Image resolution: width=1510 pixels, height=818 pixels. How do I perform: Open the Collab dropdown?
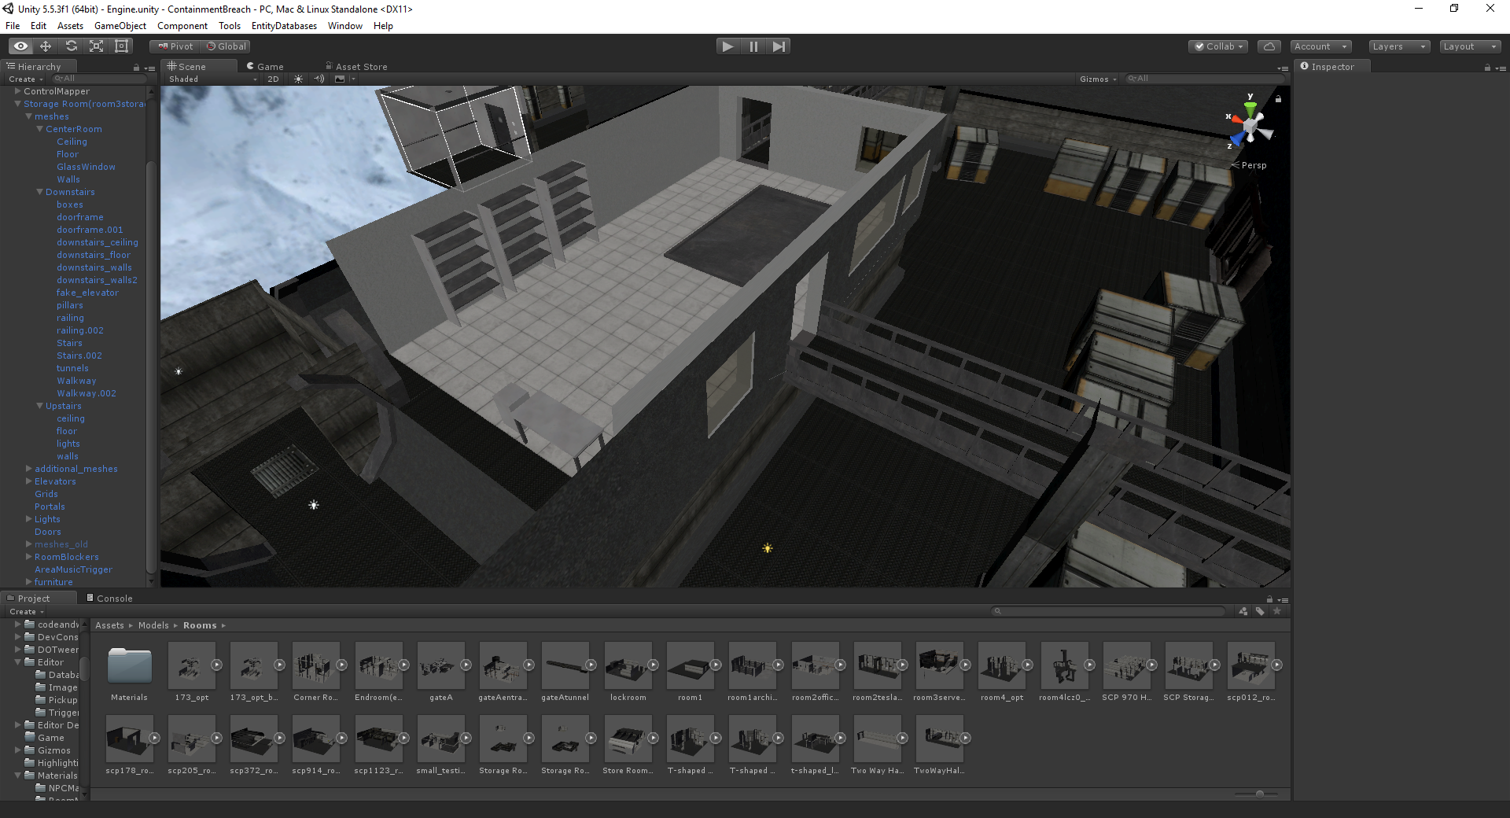pos(1219,46)
